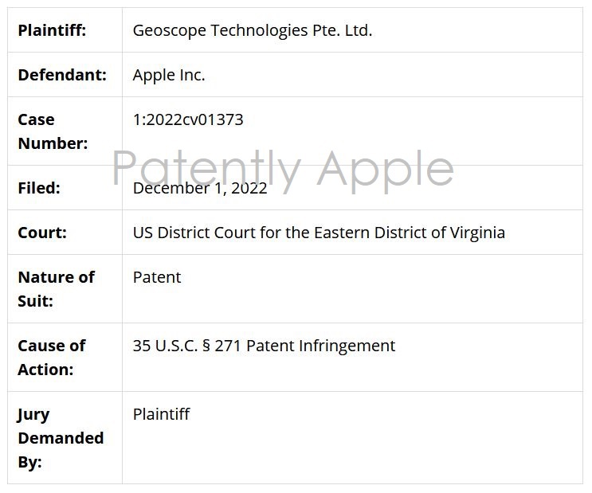
Task: Click the Court row label
Action: coord(42,233)
